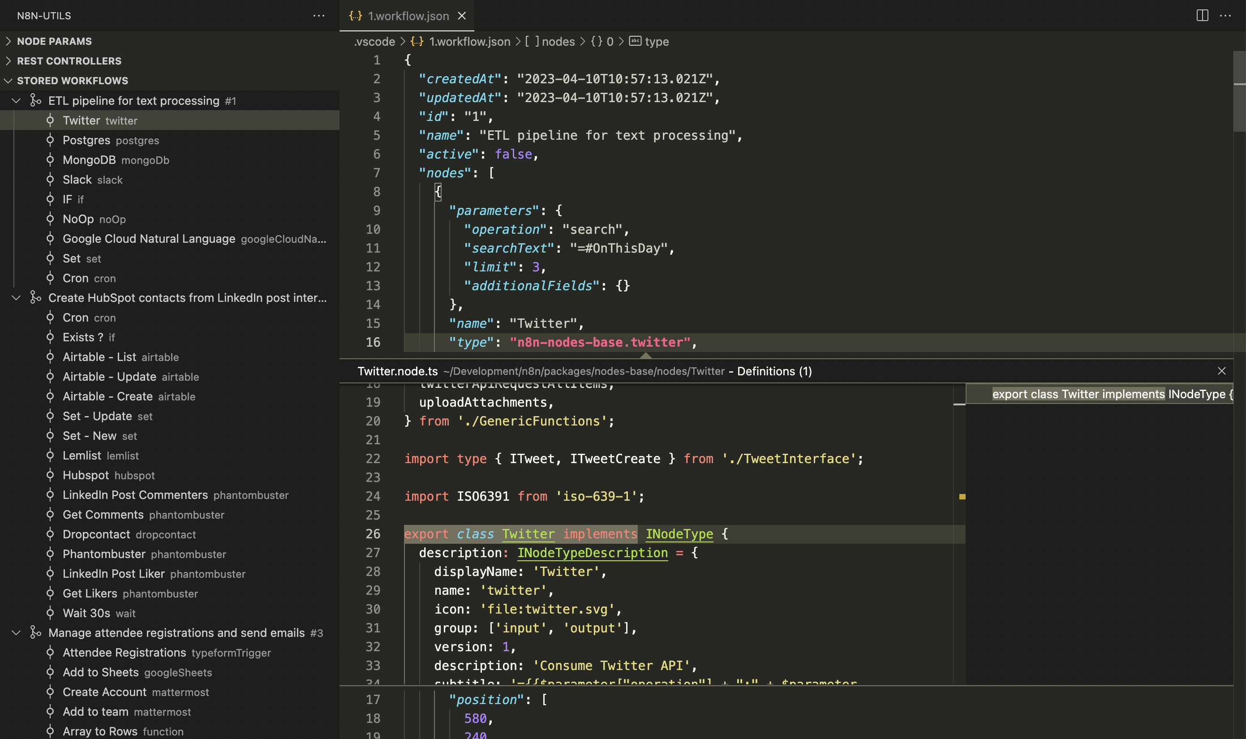1246x739 pixels.
Task: Click the workflow icon beside ETL pipeline
Action: [x=35, y=101]
